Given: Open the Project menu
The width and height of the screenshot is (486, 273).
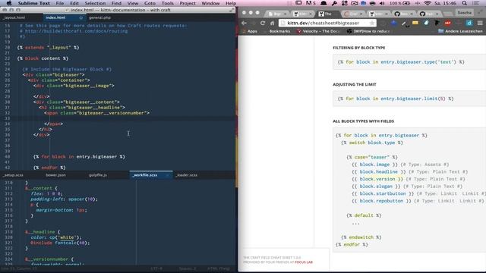Looking at the screenshot, I should coord(188,3).
